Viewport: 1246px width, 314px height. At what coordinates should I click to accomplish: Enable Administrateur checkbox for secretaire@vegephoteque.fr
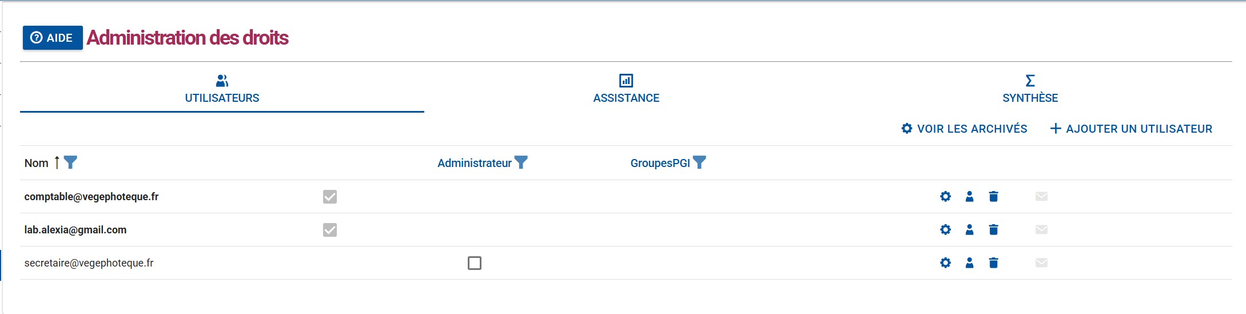[475, 263]
